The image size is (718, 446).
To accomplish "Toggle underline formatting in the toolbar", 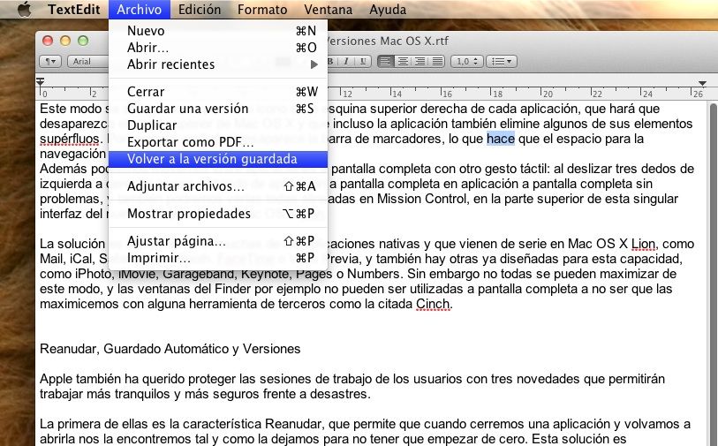I will [362, 61].
